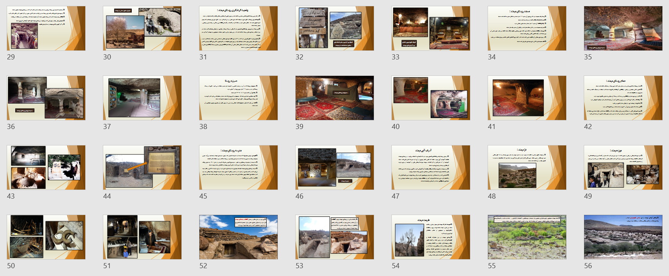
Task: Select slide 55 green valley landscape
Action: pos(527,237)
